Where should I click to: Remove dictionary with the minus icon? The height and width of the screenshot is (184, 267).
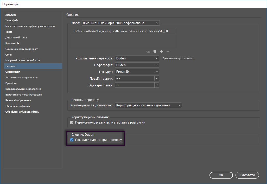(168, 52)
